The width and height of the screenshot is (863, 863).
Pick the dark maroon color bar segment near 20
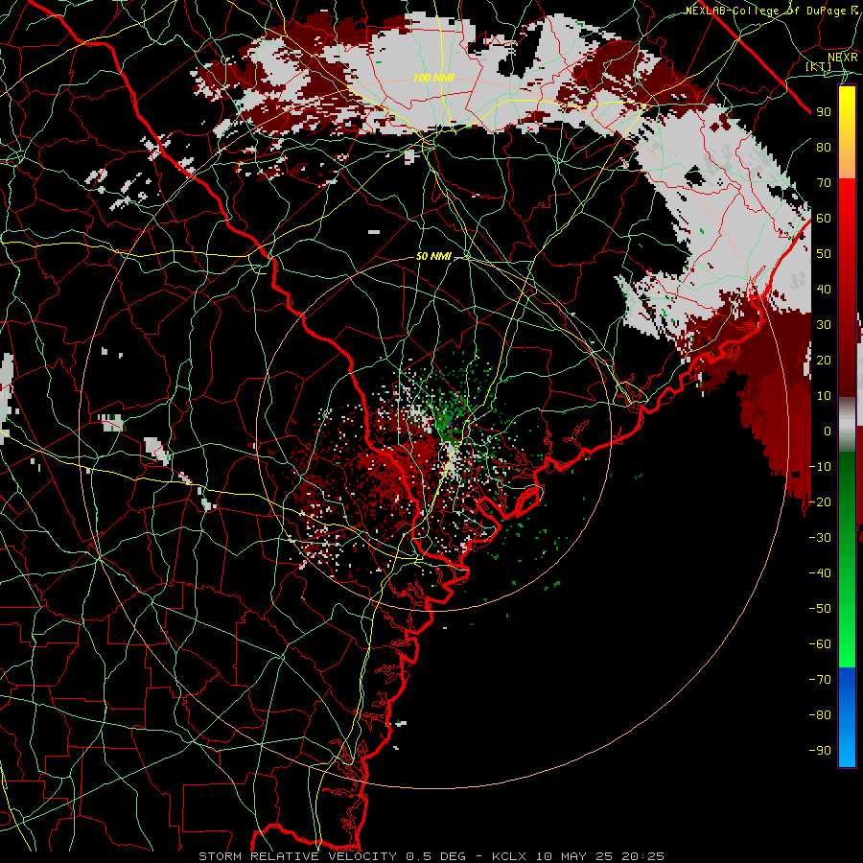847,361
